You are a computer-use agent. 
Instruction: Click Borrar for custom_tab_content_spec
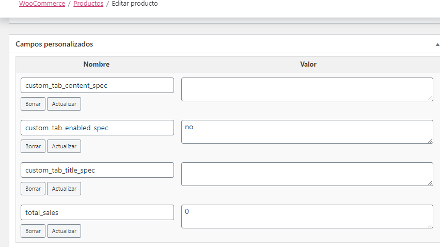click(x=33, y=104)
